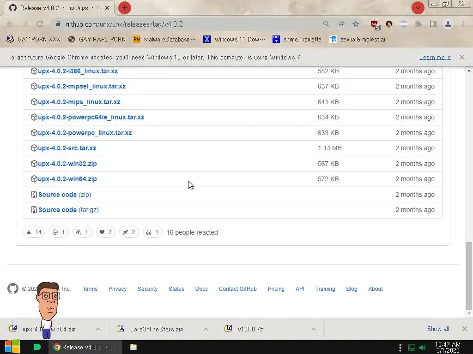Click the network tray icon
The height and width of the screenshot is (354, 473).
point(412,348)
